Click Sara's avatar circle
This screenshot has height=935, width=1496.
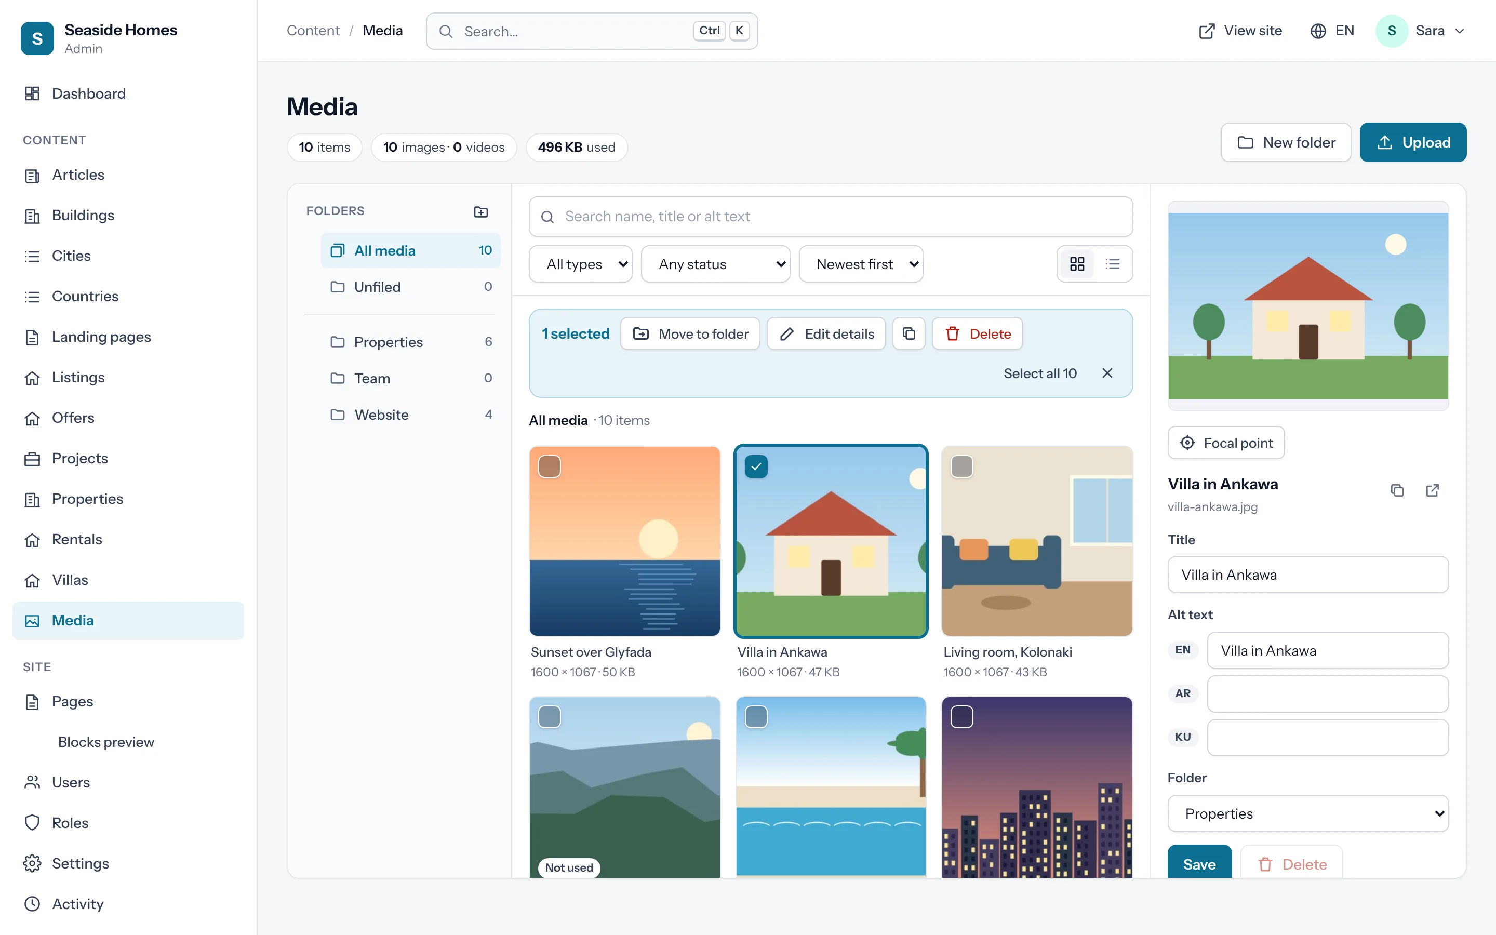(1392, 31)
